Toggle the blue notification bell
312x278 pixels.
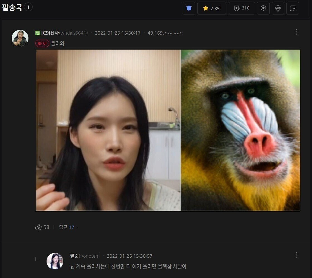189,8
